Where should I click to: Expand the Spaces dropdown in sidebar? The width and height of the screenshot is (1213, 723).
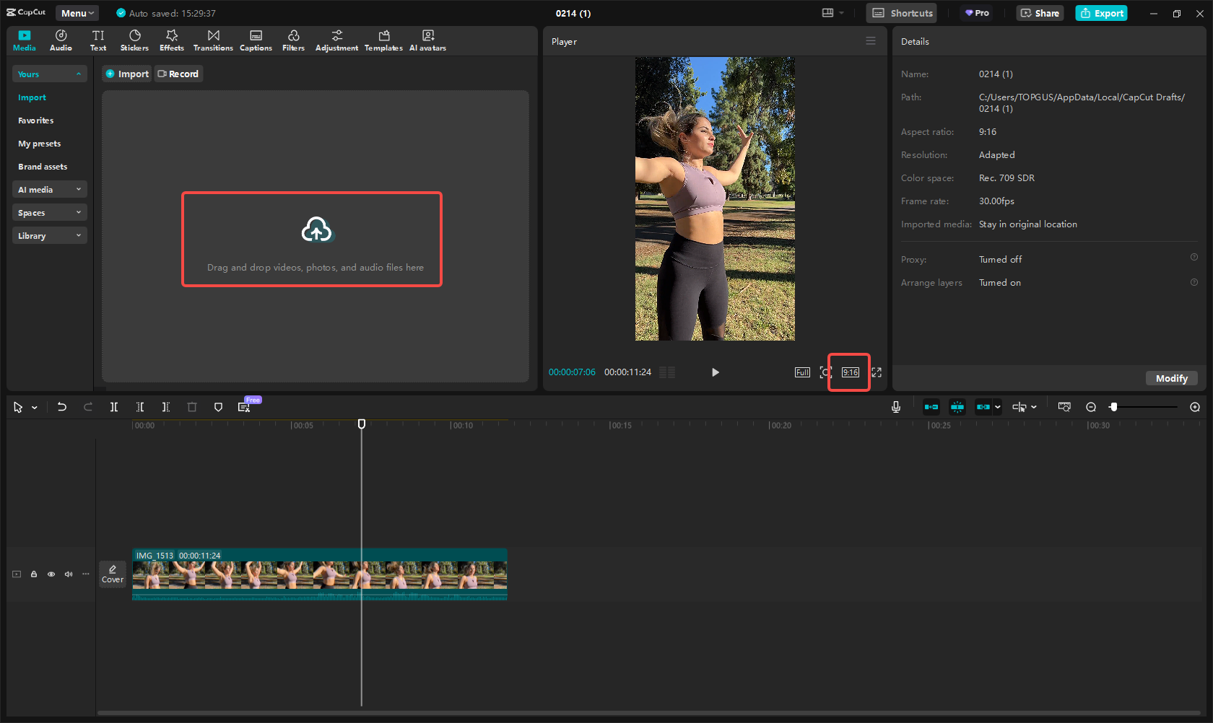click(x=49, y=213)
